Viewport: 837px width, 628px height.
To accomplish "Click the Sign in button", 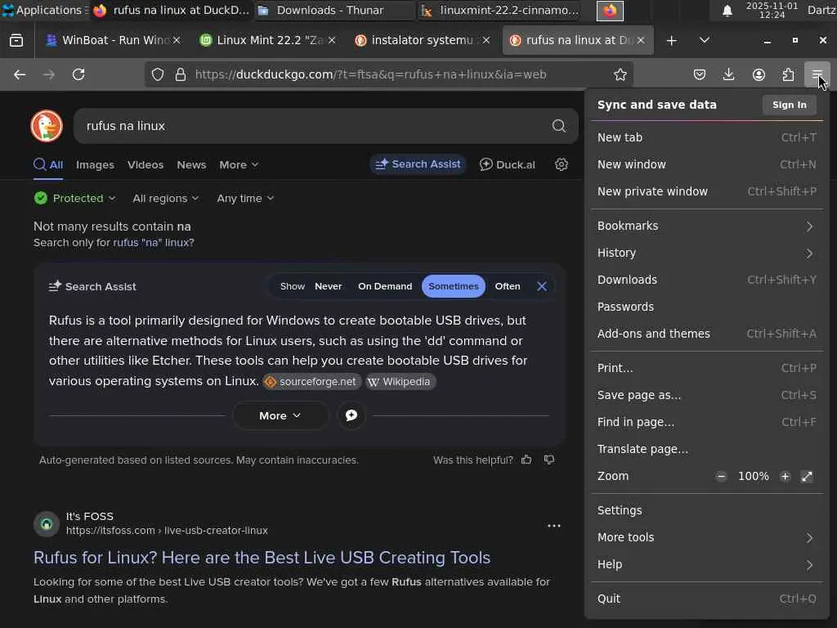I will [x=789, y=105].
